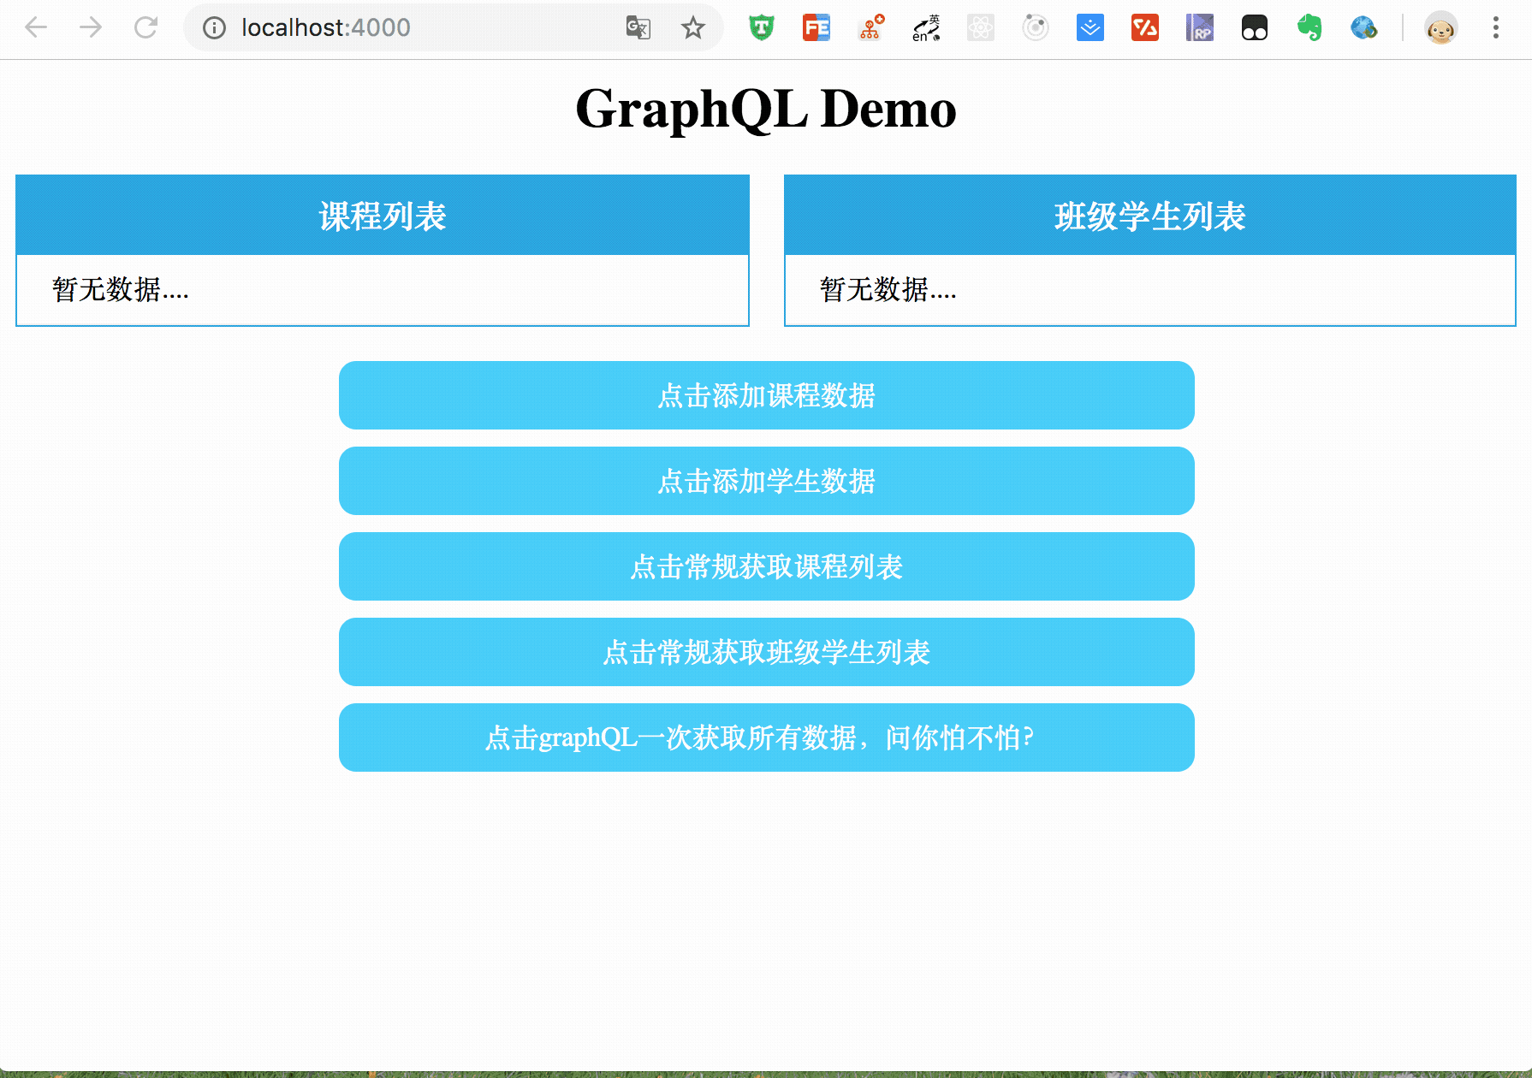Open the Evernote Web Clipper extension
This screenshot has width=1532, height=1078.
click(x=1309, y=27)
